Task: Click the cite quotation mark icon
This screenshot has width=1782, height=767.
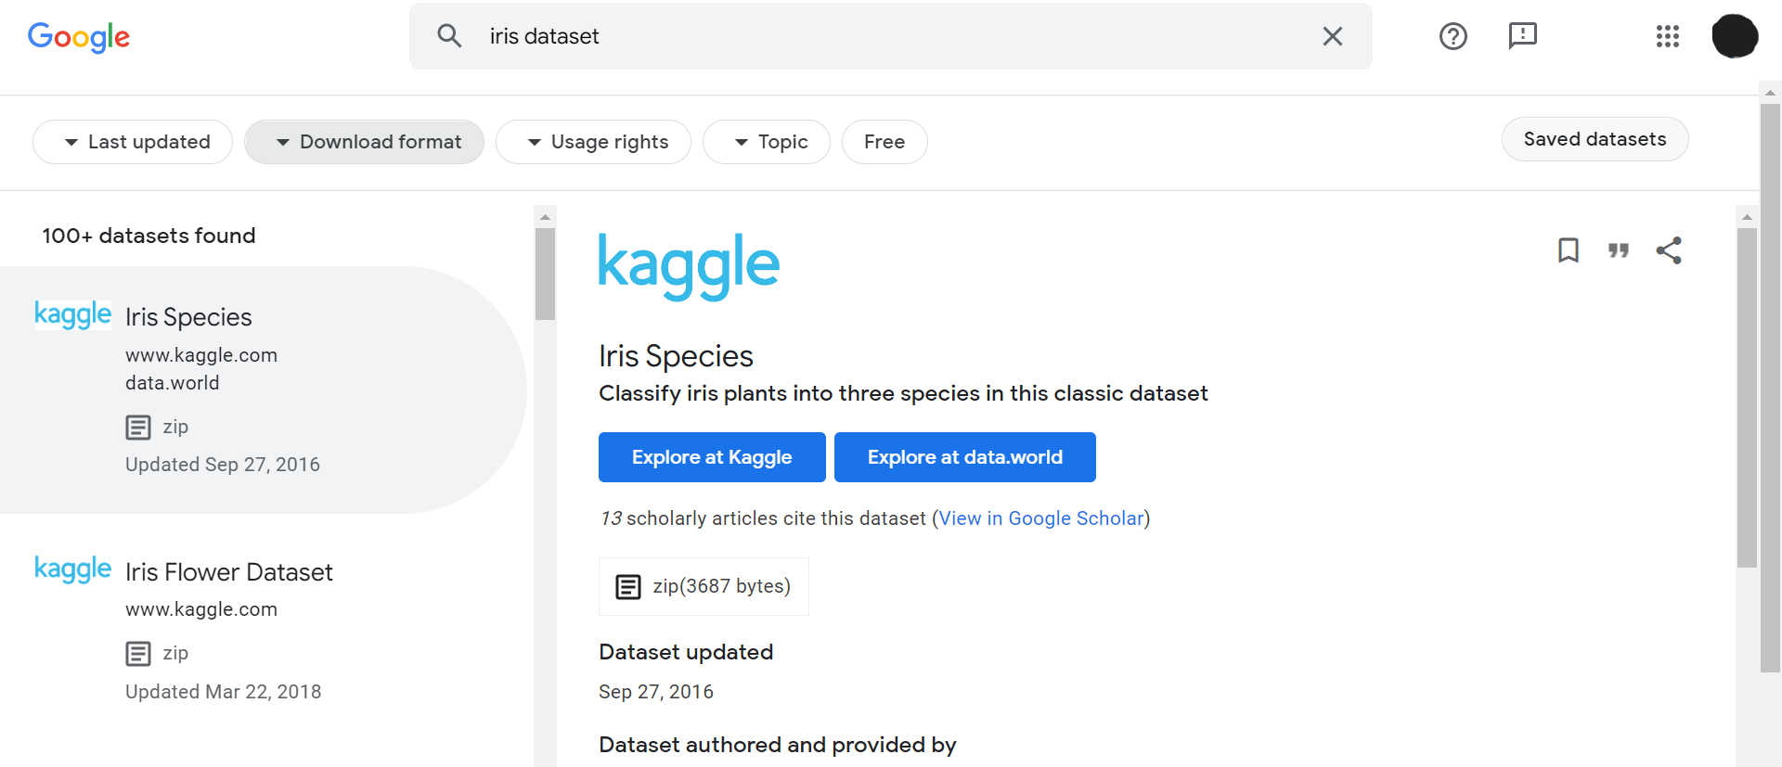Action: click(x=1619, y=250)
